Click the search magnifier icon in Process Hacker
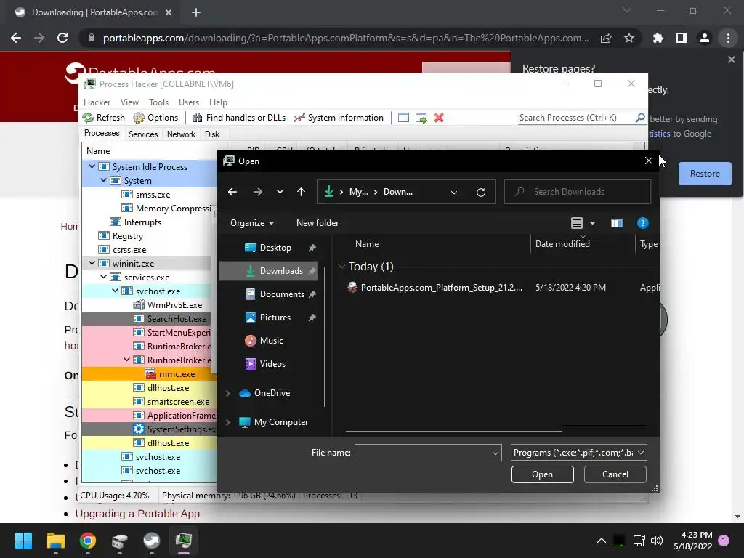Screen dimensions: 744x558 640,117
